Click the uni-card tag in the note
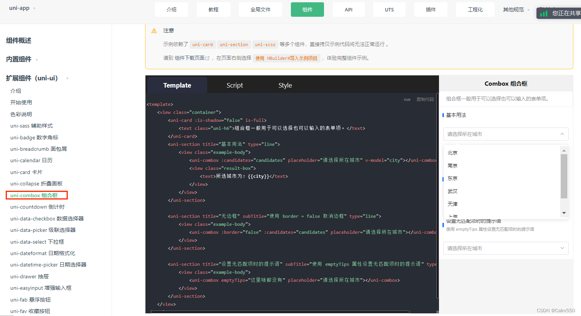Viewport: 581px width, 316px height. (x=203, y=45)
